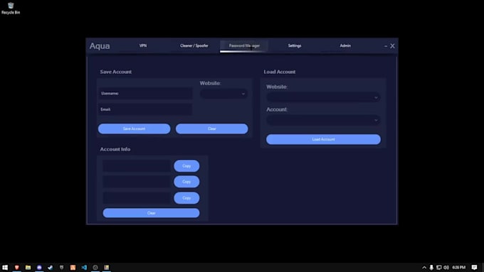Clear the Save Account form
Screen dimensions: 484x272
(212, 129)
